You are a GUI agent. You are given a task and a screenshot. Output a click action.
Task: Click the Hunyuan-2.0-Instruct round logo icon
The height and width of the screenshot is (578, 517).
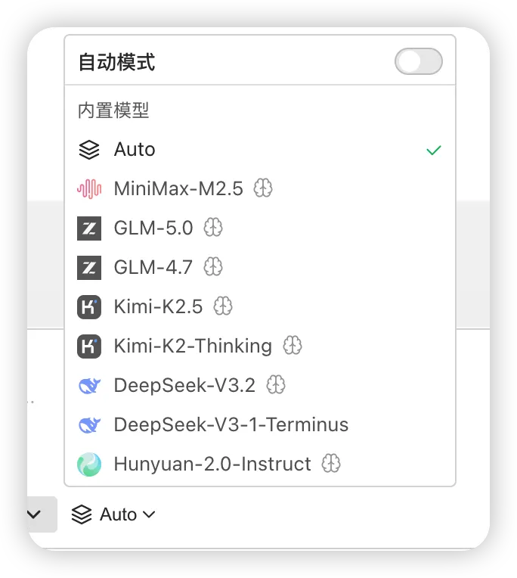point(89,465)
